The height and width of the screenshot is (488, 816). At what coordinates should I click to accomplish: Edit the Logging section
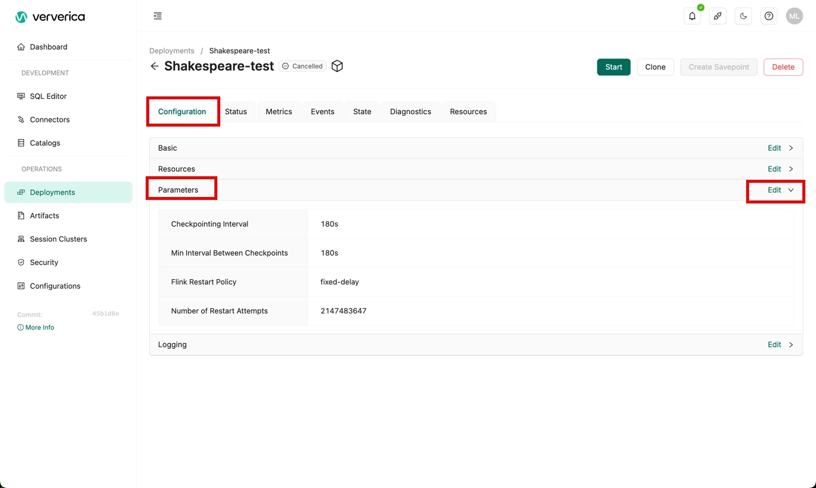775,344
